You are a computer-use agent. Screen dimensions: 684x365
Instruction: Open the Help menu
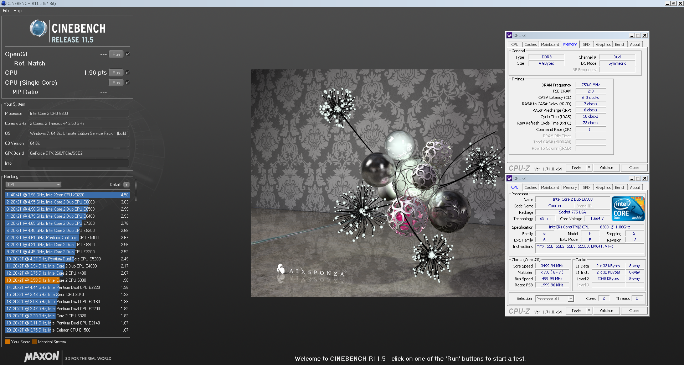[17, 11]
